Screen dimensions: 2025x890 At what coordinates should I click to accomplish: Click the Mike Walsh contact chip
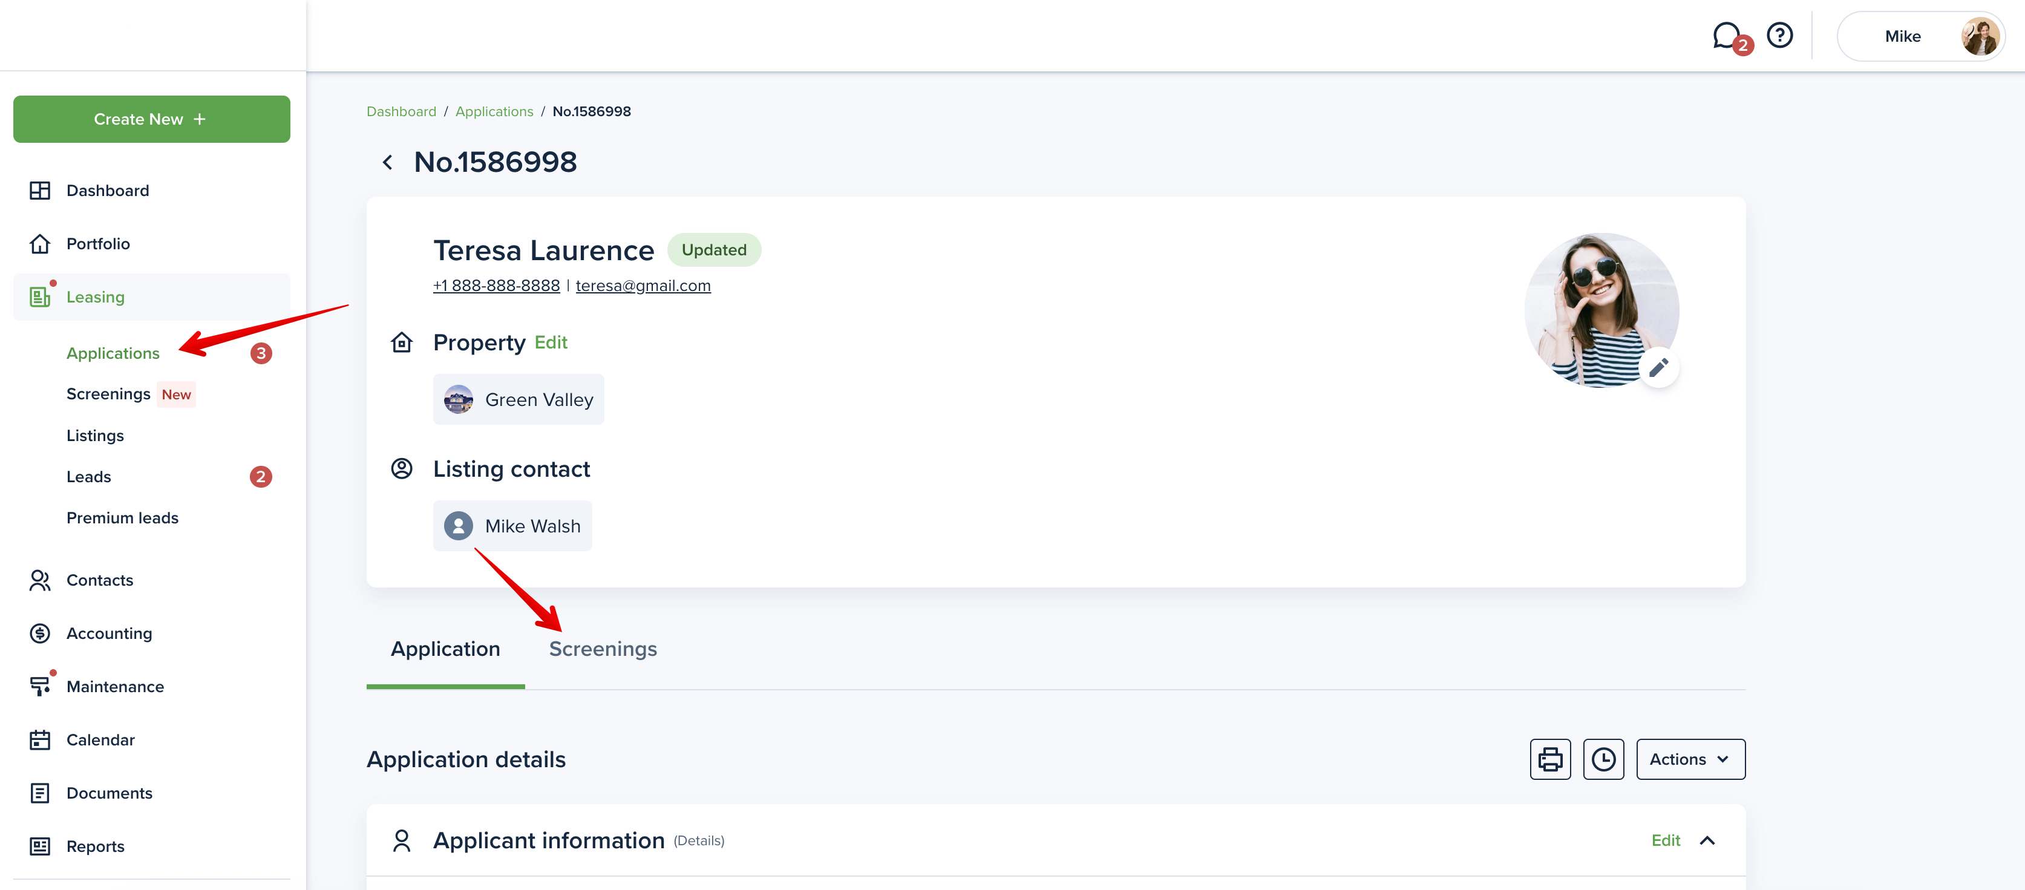512,526
